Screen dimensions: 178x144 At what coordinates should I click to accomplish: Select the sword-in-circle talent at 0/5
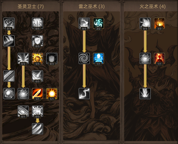pos(37,23)
